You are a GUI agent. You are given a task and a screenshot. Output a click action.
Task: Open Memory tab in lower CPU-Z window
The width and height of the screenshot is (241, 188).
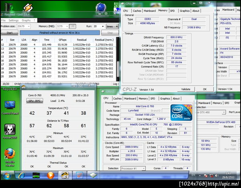(x=143, y=99)
